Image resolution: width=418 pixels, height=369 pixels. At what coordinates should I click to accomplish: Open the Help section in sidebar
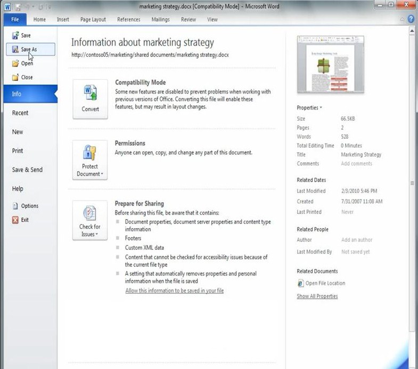[x=18, y=189]
